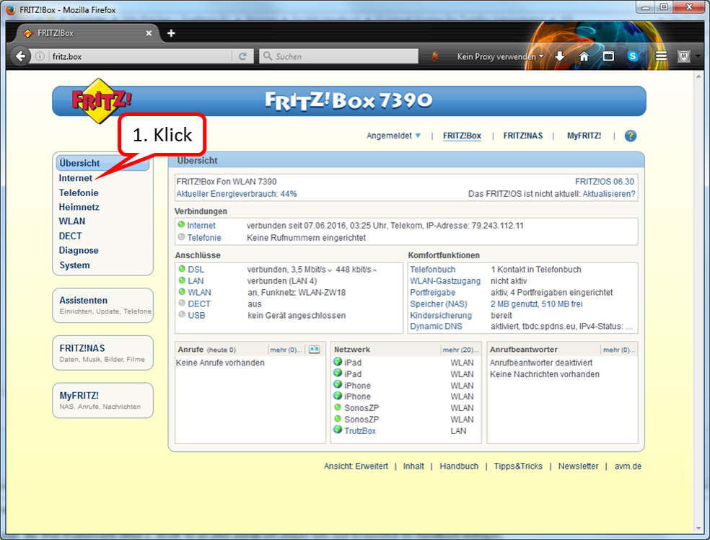710x540 pixels.
Task: Open the Kein Proxy verwenden dropdown
Action: point(500,56)
